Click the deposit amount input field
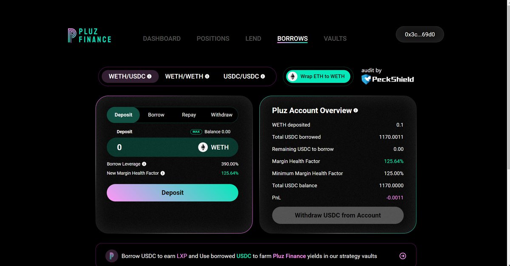This screenshot has width=510, height=266. pos(173,147)
